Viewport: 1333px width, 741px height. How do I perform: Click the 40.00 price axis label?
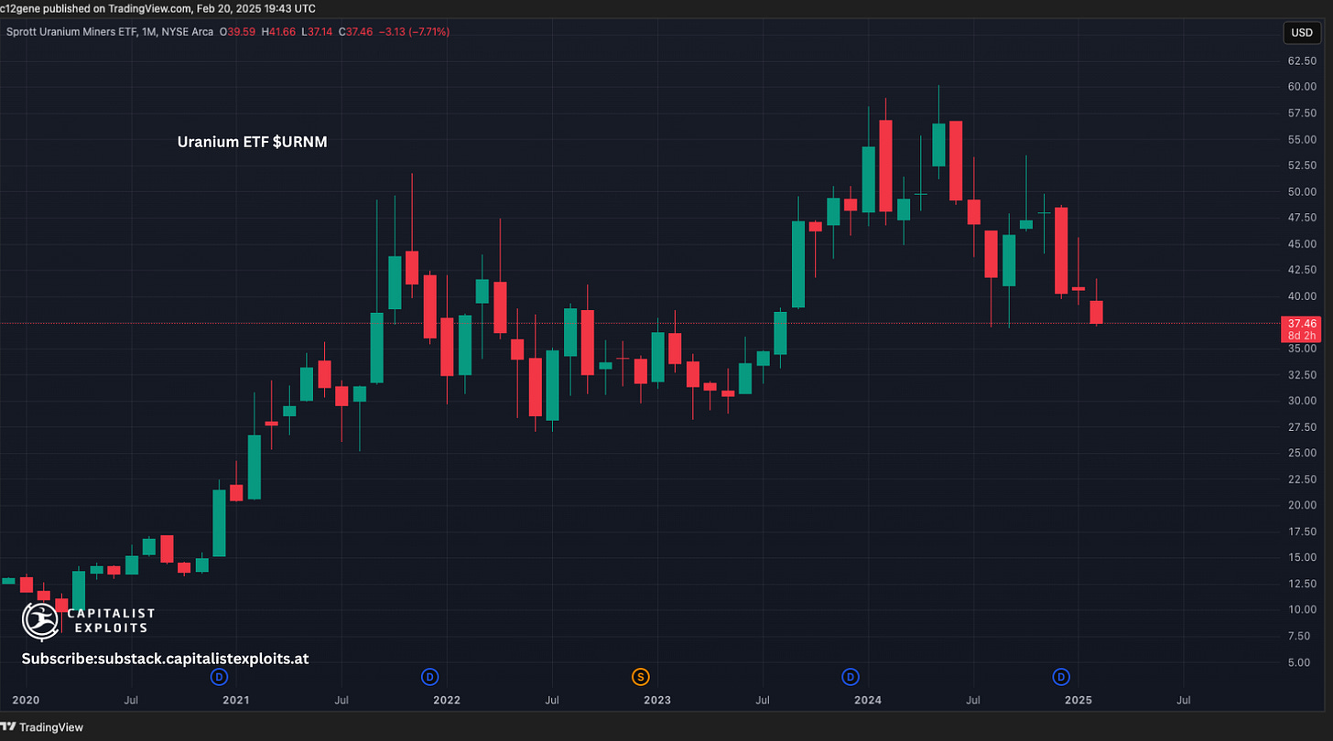pos(1302,296)
